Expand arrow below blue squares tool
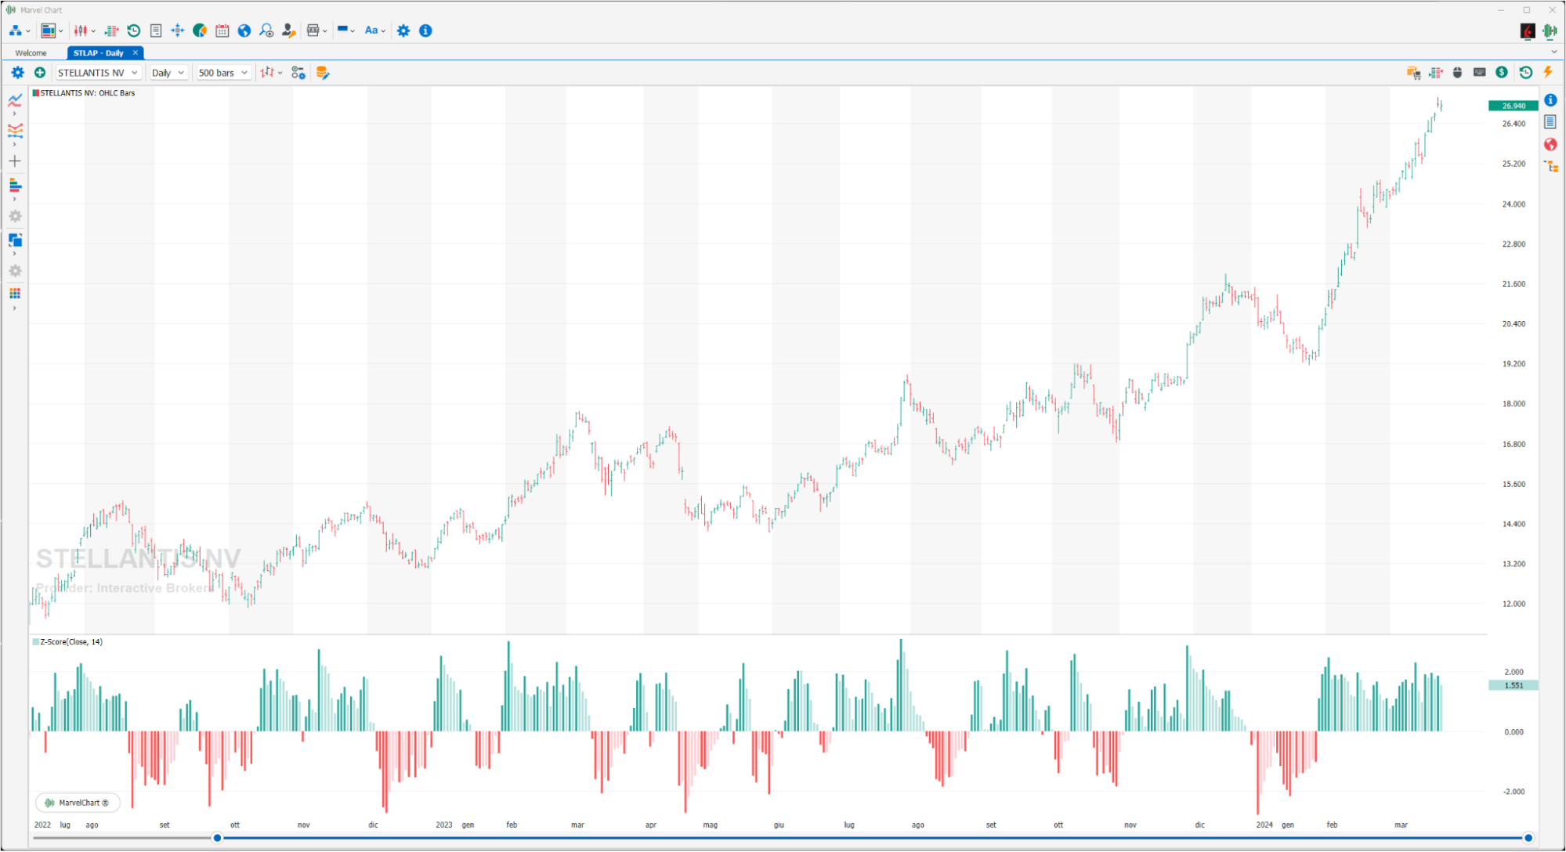Image resolution: width=1566 pixels, height=852 pixels. 14,254
